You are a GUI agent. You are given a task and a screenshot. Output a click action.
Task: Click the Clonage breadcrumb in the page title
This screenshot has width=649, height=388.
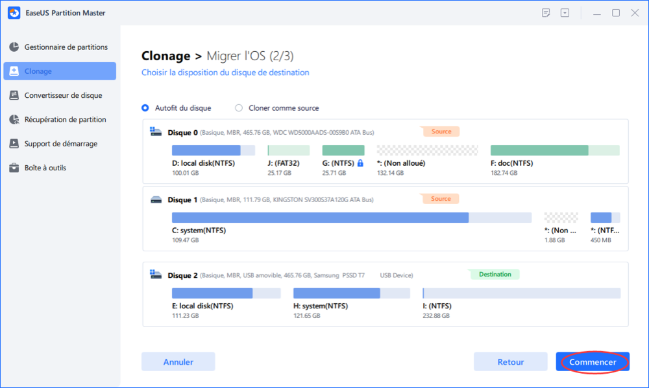(166, 56)
